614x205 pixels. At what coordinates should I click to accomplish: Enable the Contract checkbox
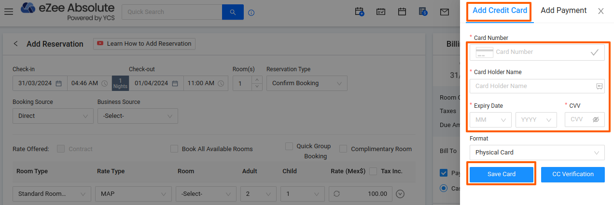61,149
